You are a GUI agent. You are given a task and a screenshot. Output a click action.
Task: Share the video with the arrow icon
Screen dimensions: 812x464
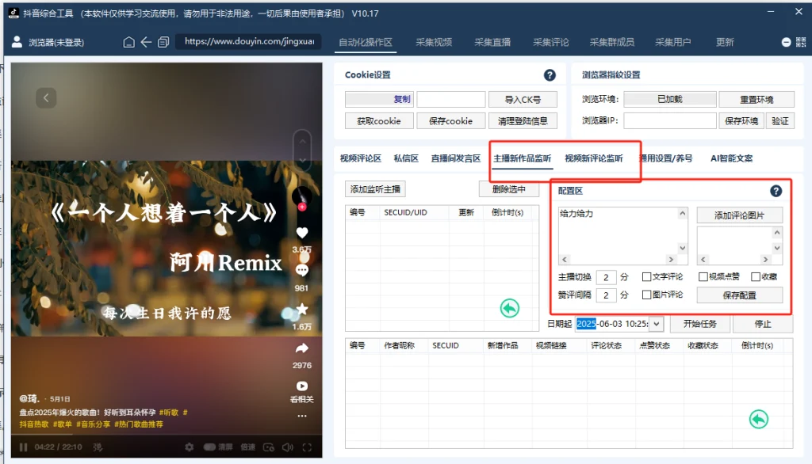(x=302, y=348)
